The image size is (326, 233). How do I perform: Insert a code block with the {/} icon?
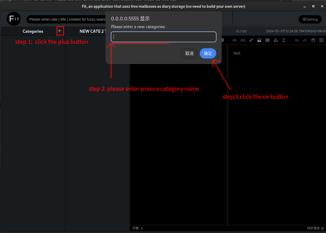(x=243, y=40)
